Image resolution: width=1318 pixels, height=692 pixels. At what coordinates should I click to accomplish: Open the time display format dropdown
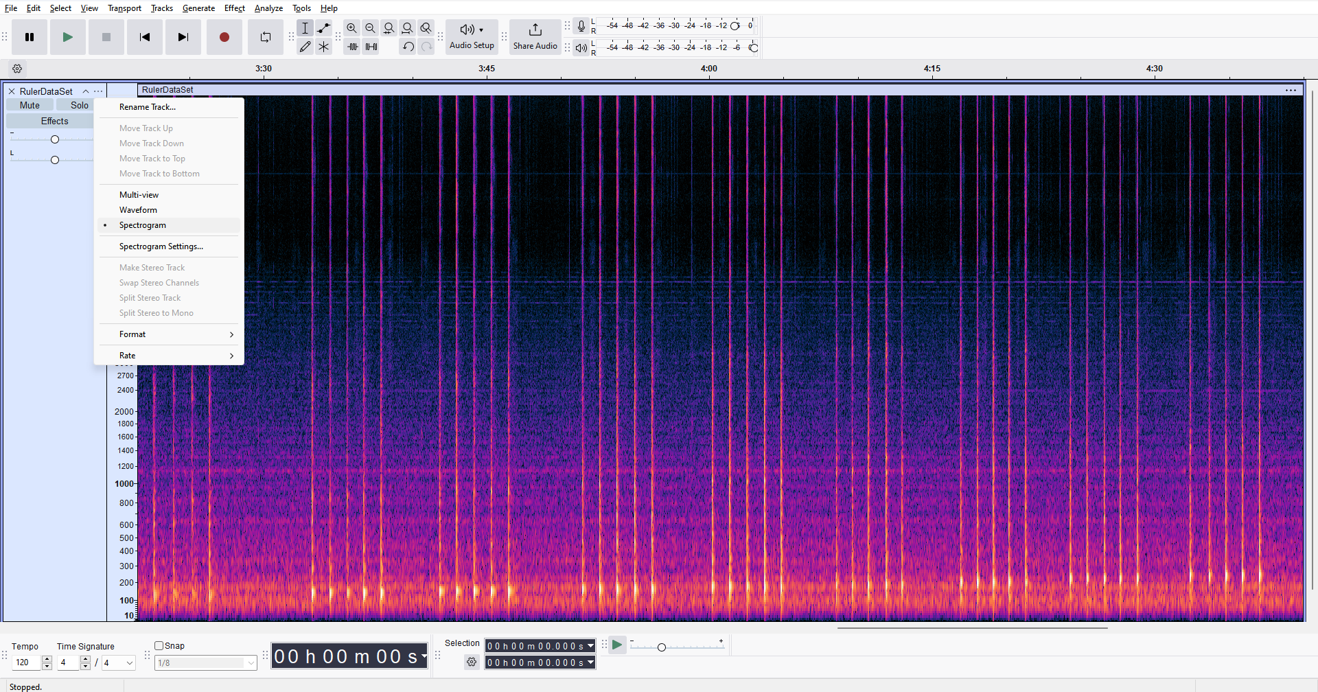(424, 656)
